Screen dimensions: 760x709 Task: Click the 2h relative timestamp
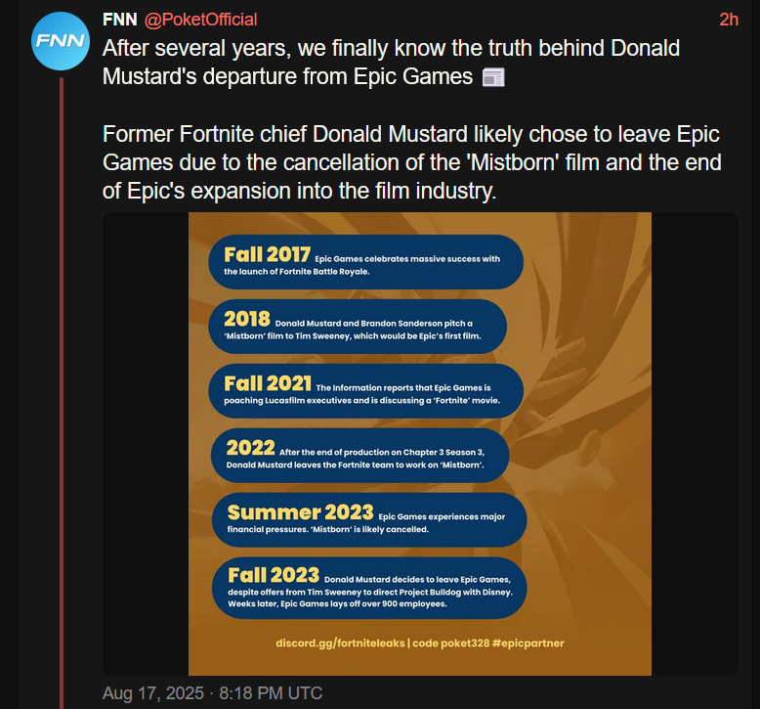click(x=728, y=21)
